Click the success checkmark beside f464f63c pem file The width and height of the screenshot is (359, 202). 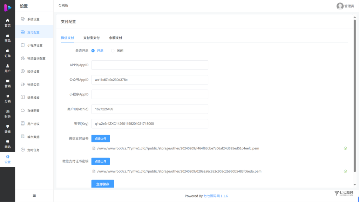(x=345, y=148)
